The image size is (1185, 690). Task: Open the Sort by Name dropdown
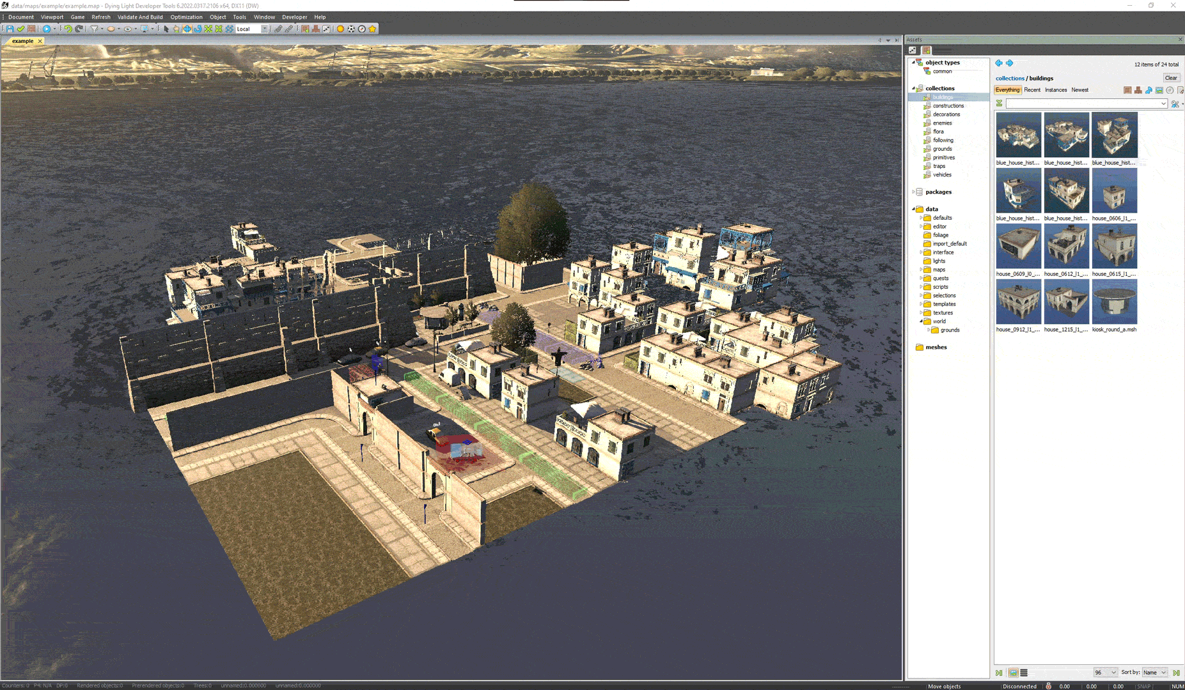pos(1155,673)
